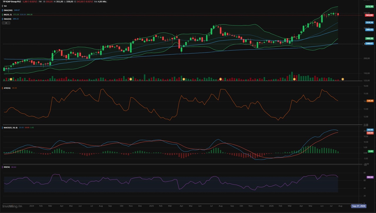Screen dimensions: 376x213
Task: Open the ATR(14) indicator legend
Action: pos(7,88)
